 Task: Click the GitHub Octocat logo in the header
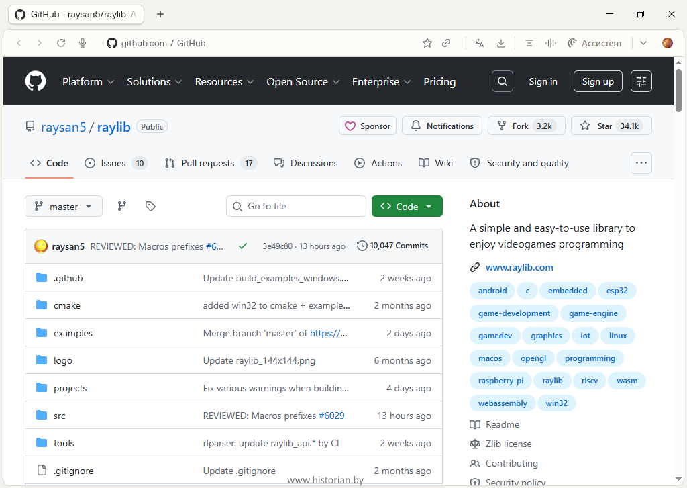(36, 81)
